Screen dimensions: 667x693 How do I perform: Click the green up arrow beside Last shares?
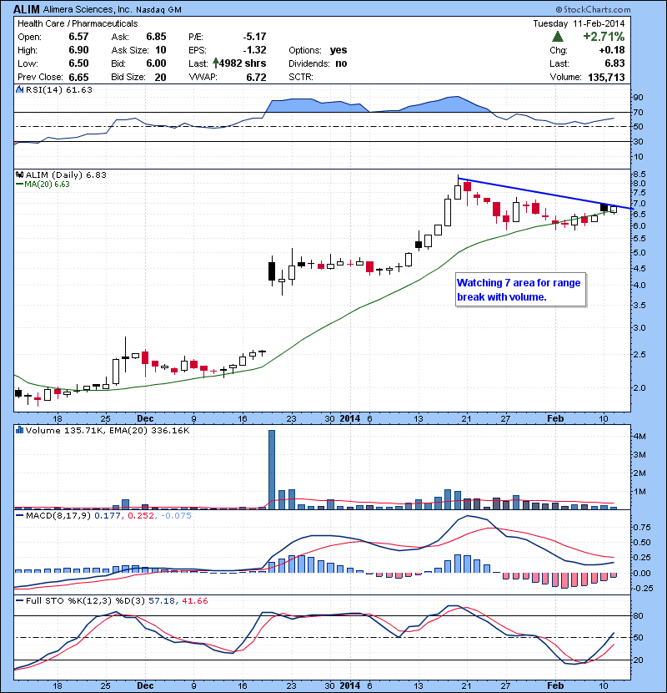216,63
